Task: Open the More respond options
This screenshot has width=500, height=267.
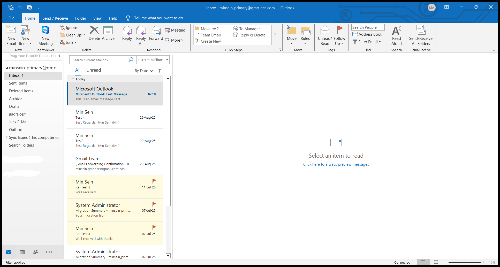Action: click(175, 40)
